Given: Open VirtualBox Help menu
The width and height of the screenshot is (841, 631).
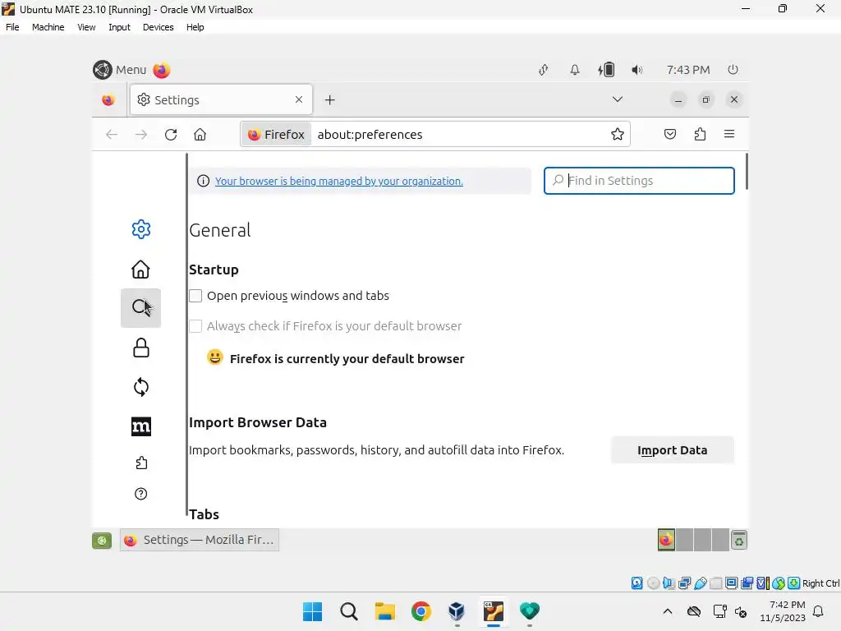Looking at the screenshot, I should [x=195, y=27].
